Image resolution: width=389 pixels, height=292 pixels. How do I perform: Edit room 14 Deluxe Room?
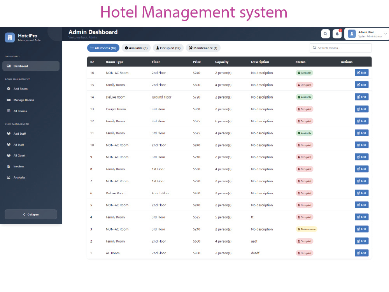[361, 97]
